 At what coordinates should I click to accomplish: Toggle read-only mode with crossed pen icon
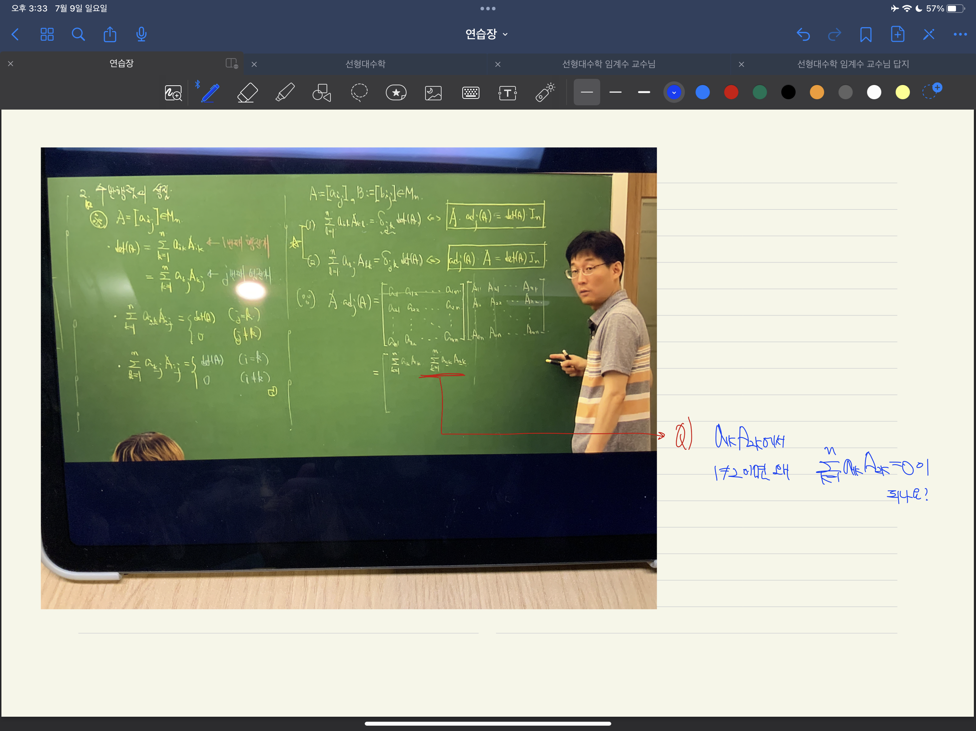(x=929, y=34)
